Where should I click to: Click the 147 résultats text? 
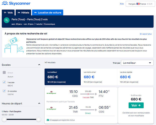click(x=50, y=63)
